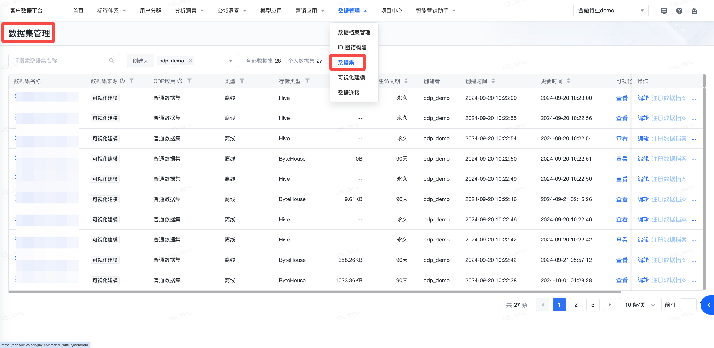Sort by 生命周期 column

(x=406, y=81)
